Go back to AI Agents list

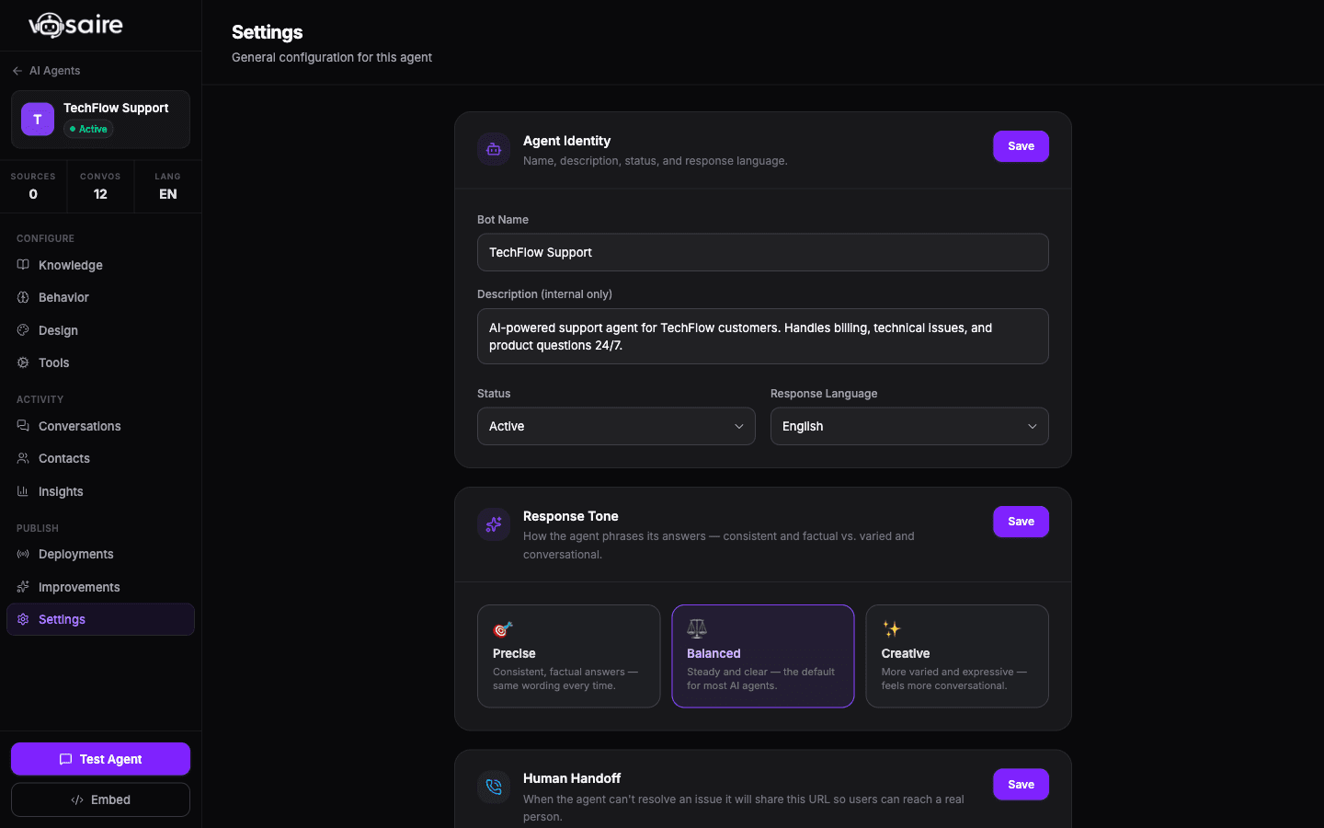point(46,71)
